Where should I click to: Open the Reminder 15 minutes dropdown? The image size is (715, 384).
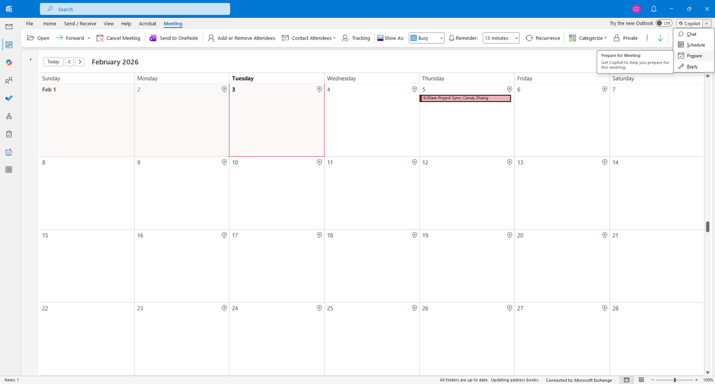pyautogui.click(x=501, y=38)
